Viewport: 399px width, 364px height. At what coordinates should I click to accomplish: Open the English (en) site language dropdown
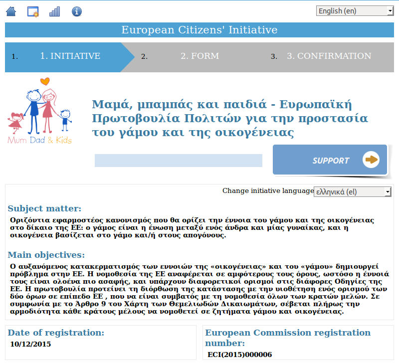(355, 11)
